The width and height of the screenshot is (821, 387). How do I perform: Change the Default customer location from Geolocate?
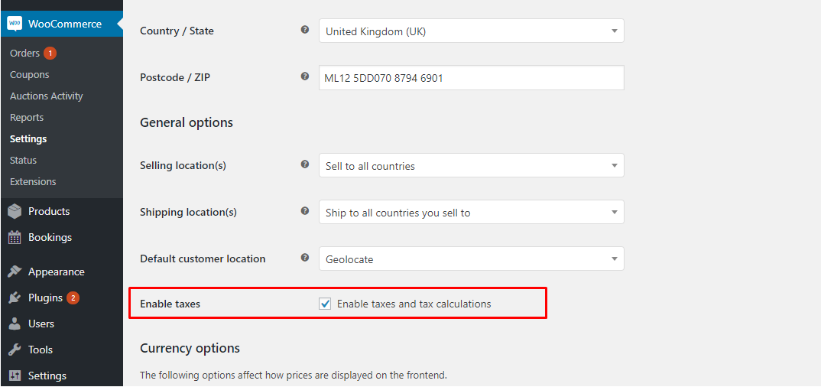click(471, 259)
